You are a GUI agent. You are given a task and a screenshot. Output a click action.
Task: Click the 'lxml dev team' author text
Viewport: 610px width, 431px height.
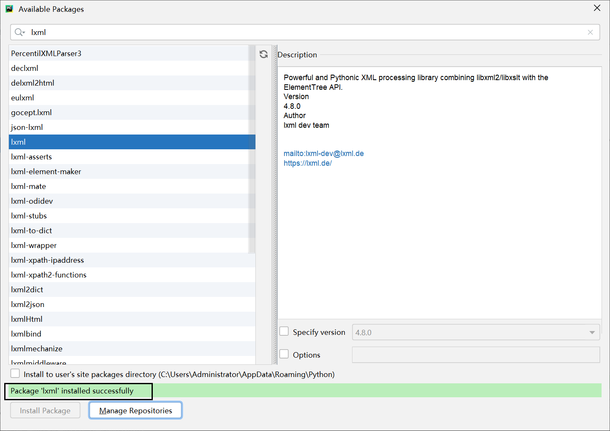(x=306, y=125)
